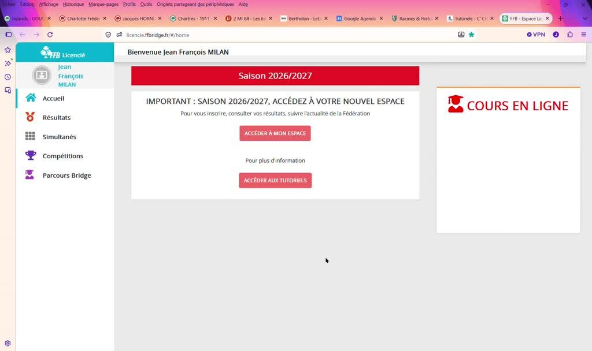Open the Profils menu
The height and width of the screenshot is (351, 592).
[x=129, y=4]
